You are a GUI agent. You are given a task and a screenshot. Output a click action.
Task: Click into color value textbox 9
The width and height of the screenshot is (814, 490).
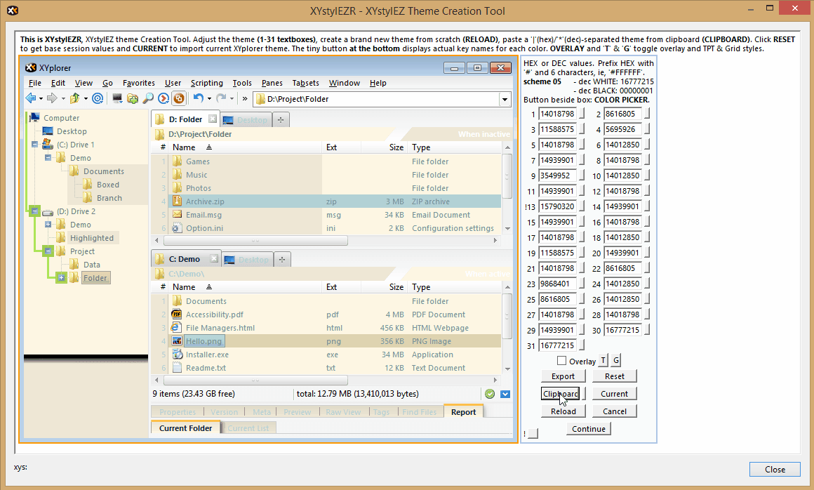coord(557,176)
